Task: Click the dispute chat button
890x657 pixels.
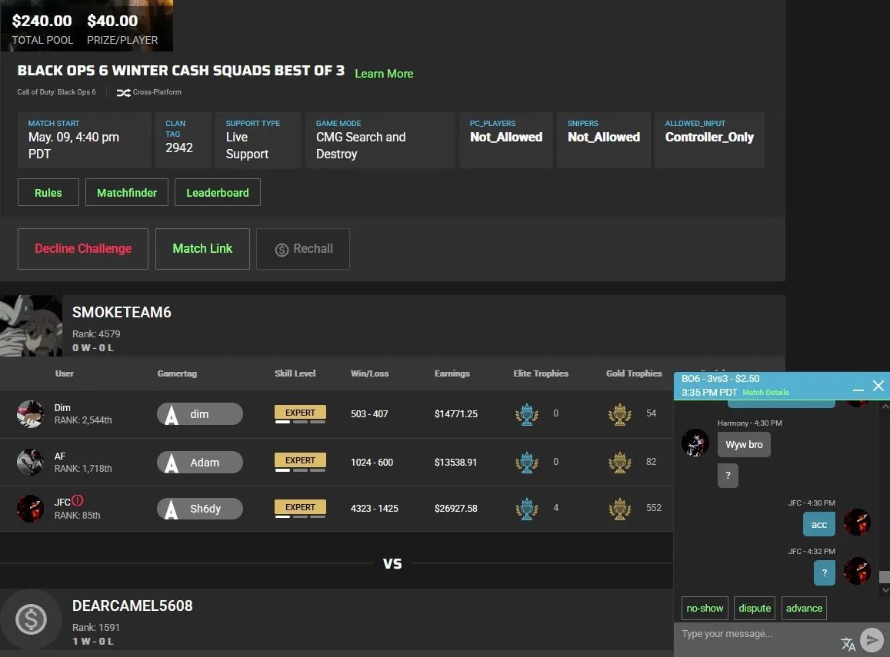Action: (755, 609)
